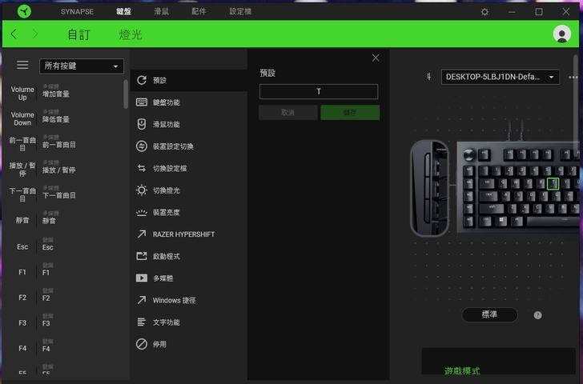Select 裝置亮度 brightness icon
The width and height of the screenshot is (583, 384).
(x=142, y=213)
